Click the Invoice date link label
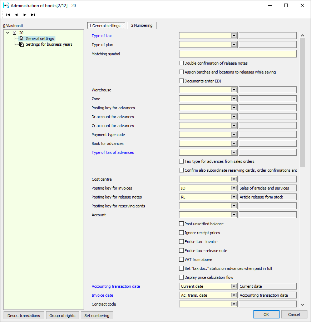Viewport: 311px width, 322px height. [102, 295]
